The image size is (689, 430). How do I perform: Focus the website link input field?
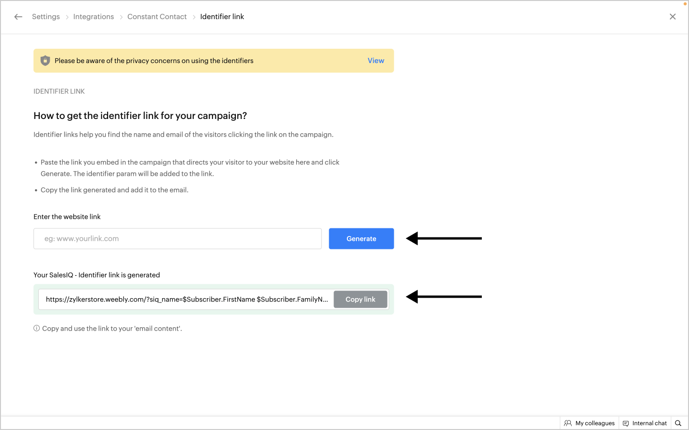[178, 239]
